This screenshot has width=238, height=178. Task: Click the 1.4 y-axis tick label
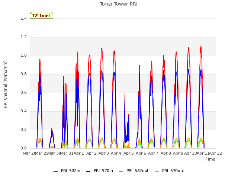point(23,18)
